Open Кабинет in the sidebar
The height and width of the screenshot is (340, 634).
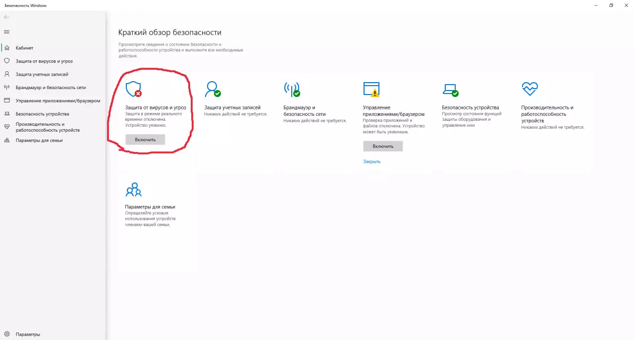point(24,48)
